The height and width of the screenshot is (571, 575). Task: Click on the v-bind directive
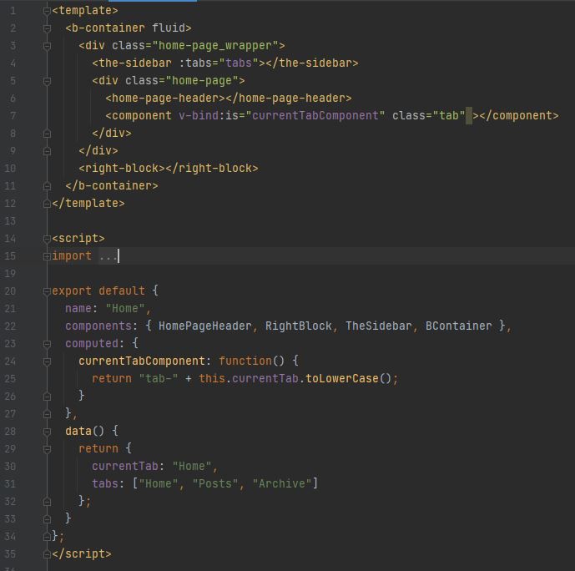click(199, 115)
